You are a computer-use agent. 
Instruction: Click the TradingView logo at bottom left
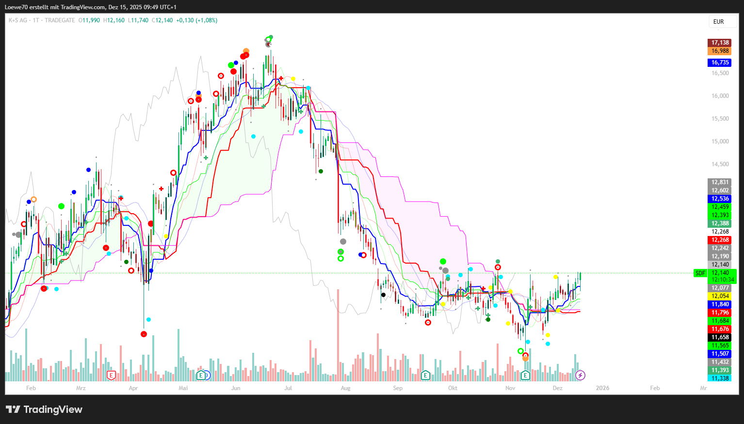coord(44,409)
